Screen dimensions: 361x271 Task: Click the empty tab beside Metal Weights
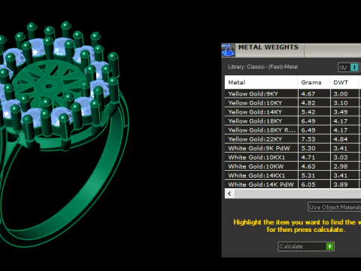(x=332, y=50)
